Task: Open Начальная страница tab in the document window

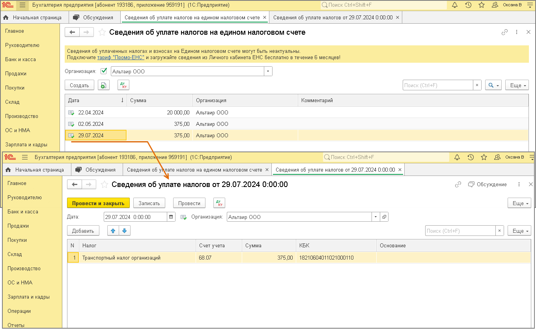Action: pyautogui.click(x=35, y=170)
